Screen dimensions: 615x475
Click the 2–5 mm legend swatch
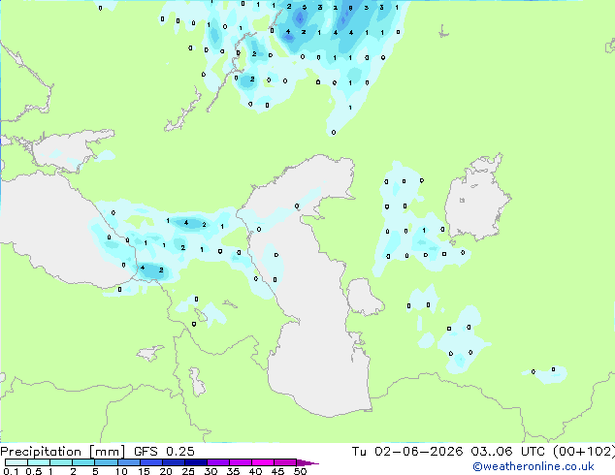(83, 462)
